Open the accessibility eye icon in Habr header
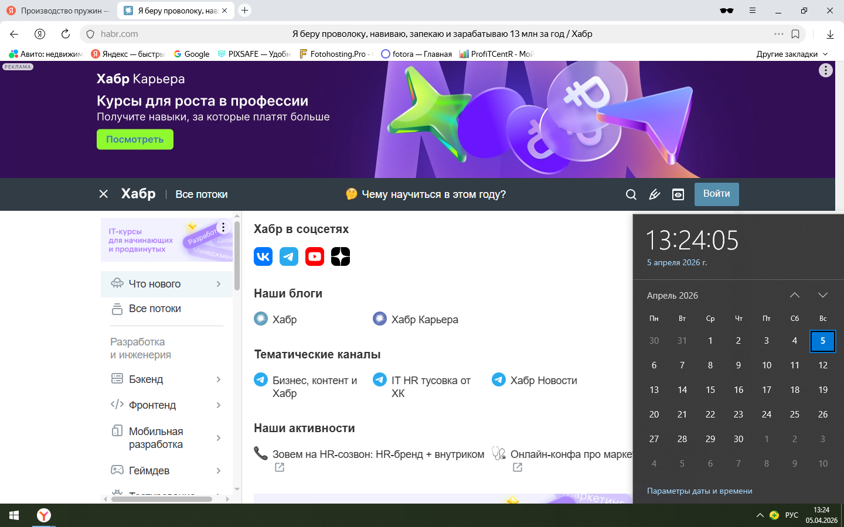 pyautogui.click(x=678, y=194)
